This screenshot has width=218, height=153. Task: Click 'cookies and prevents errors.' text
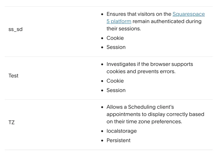coord(141,71)
